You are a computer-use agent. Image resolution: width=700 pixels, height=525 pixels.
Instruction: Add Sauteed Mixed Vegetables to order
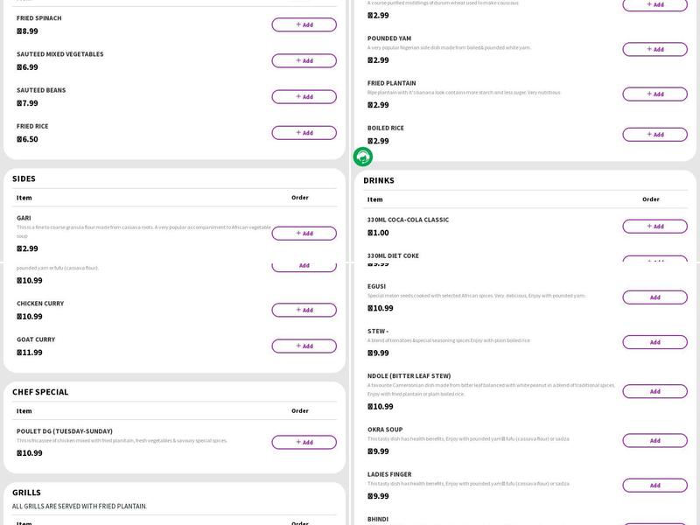coord(304,60)
